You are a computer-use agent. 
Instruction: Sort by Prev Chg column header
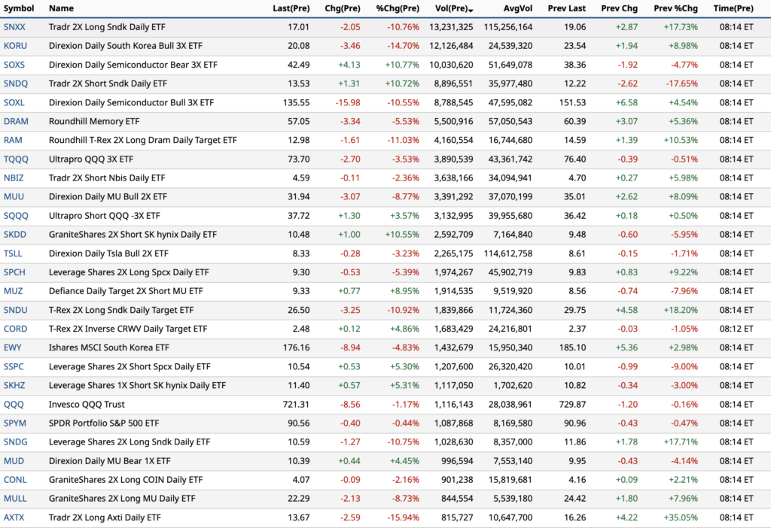click(x=619, y=8)
